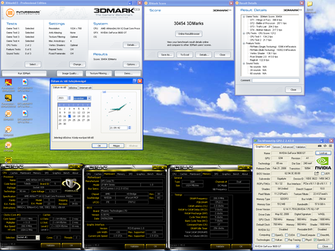Click DFI LANParty logo in CPU-Z CPU window
This screenshot has width=335, height=251.
70,185
